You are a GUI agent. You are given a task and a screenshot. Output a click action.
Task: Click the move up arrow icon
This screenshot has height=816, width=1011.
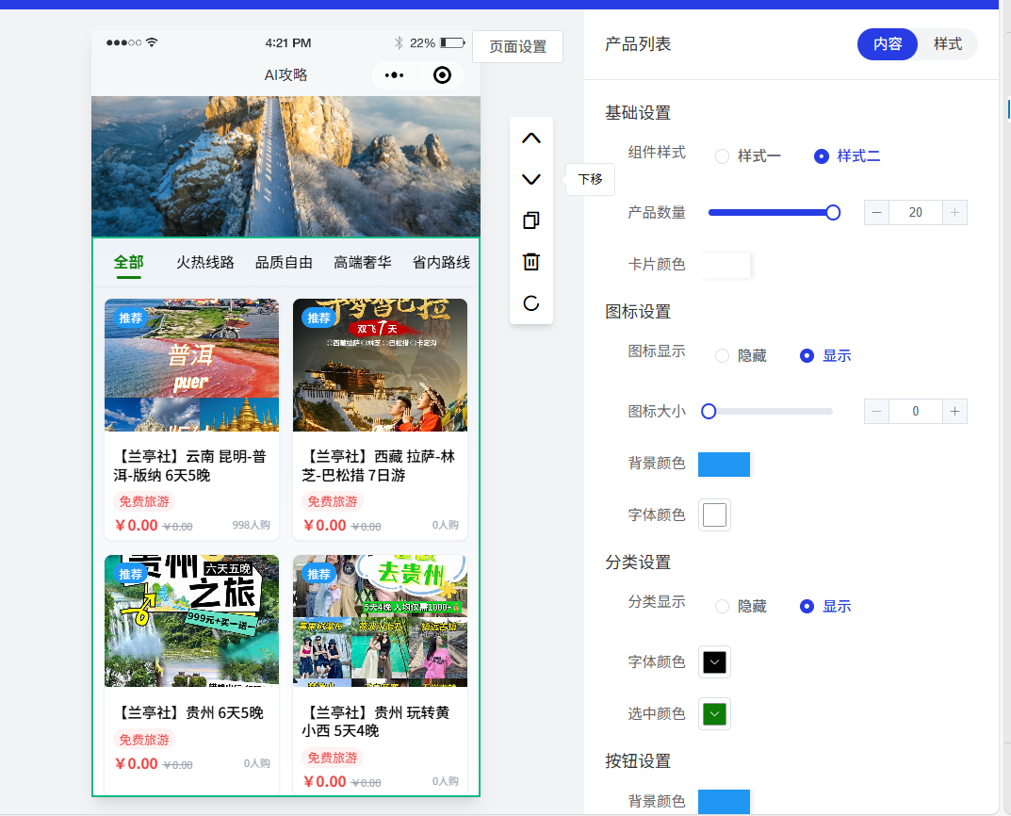(x=531, y=139)
